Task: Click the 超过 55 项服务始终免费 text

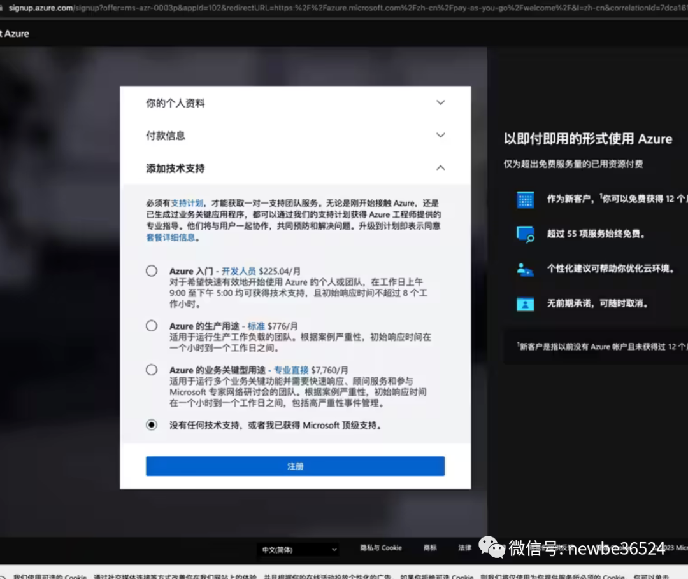Action: 596,234
